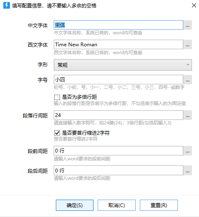Click the 字号 input showing 小四

(118, 80)
